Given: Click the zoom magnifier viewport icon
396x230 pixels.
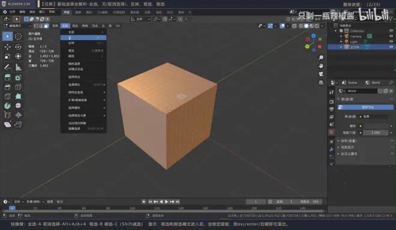Looking at the screenshot, I should pyautogui.click(x=321, y=57).
